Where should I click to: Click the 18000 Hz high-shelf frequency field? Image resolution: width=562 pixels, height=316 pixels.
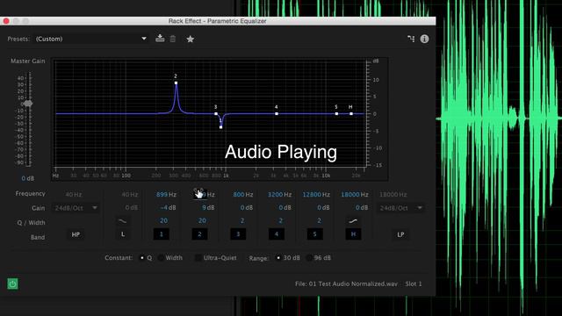coord(355,195)
